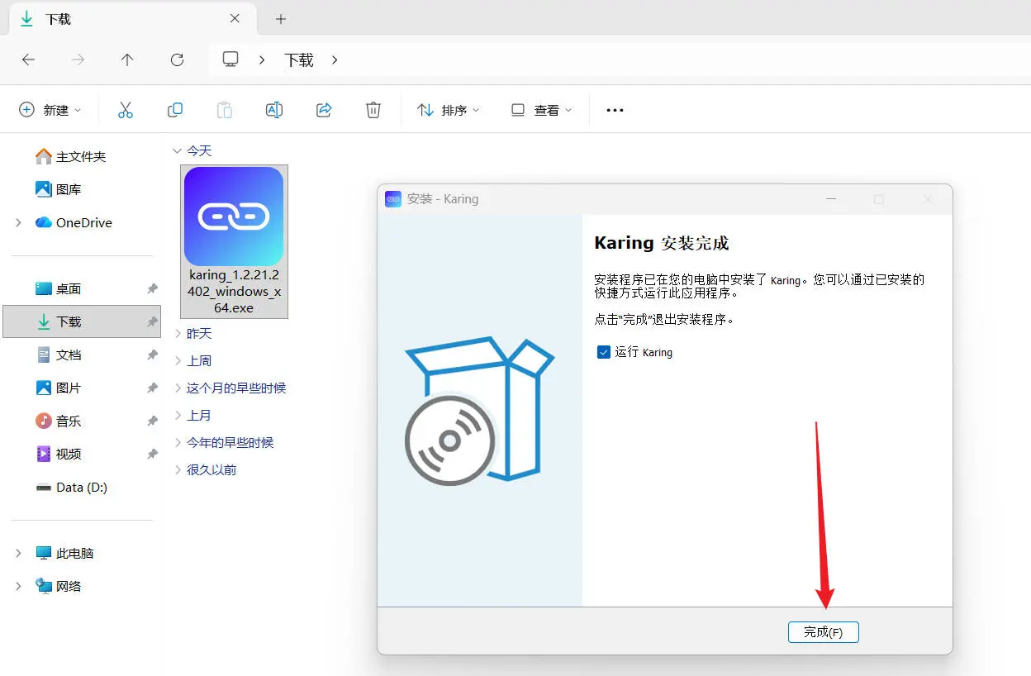Click the Copy icon in toolbar

coord(175,110)
